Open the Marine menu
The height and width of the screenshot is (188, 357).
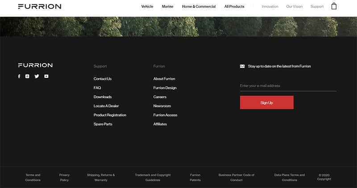(x=168, y=7)
